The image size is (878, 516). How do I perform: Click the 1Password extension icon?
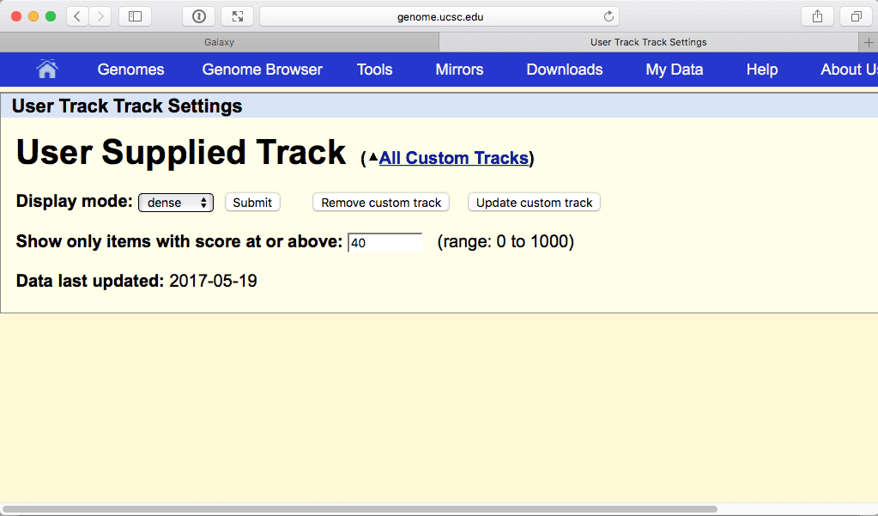[198, 16]
